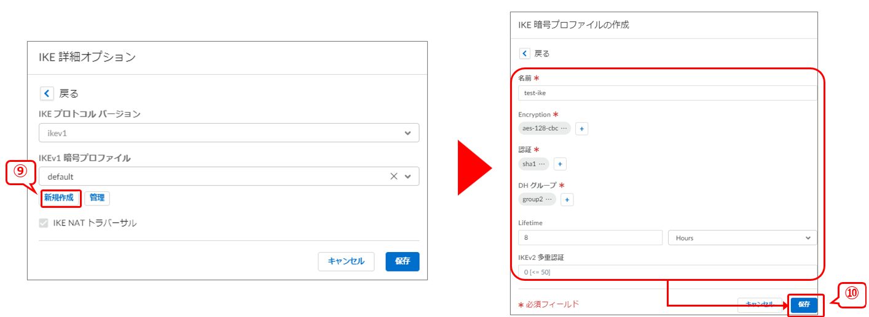Select the aes-128-cbc encryption chip
869x317 pixels.
(x=544, y=129)
